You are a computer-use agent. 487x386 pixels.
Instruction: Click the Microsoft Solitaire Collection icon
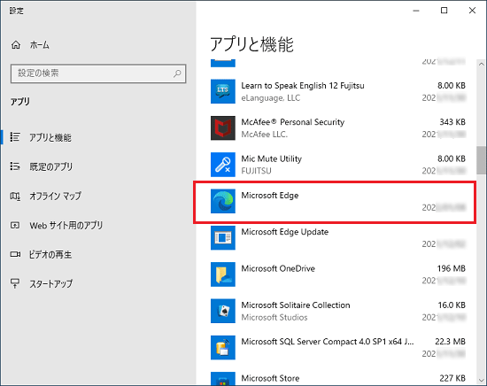[222, 311]
